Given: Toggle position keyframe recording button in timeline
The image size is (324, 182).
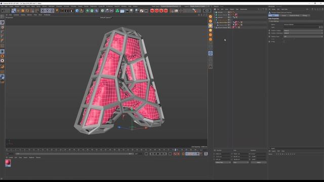Looking at the screenshot, I should (187, 154).
